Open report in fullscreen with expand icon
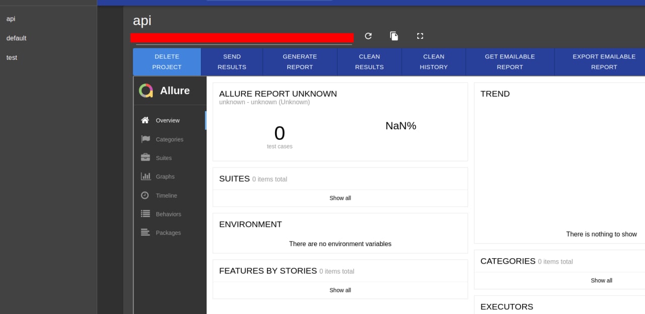Image resolution: width=645 pixels, height=314 pixels. (420, 36)
